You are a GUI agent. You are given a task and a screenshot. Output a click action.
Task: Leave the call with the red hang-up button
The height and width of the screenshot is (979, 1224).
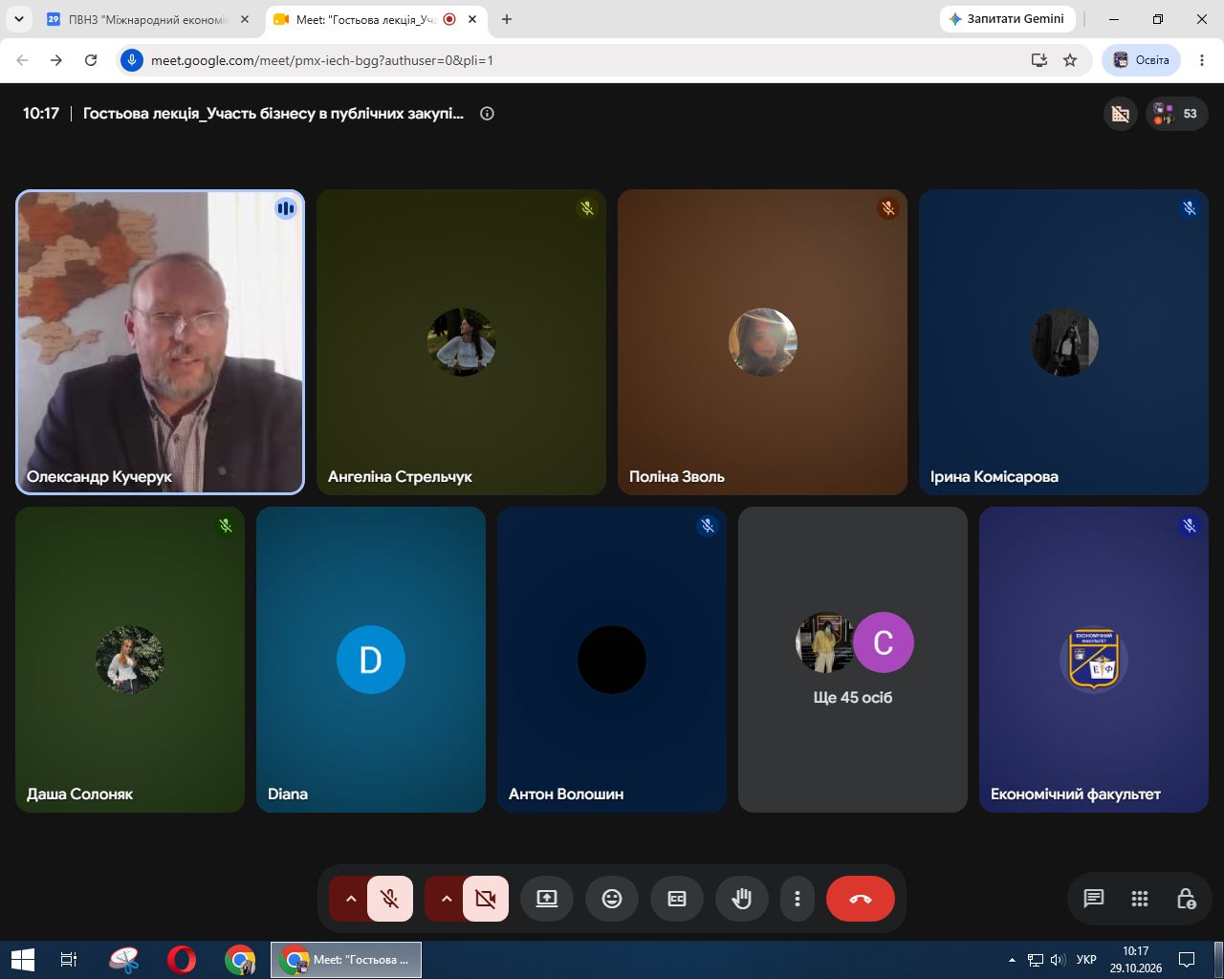pos(861,899)
